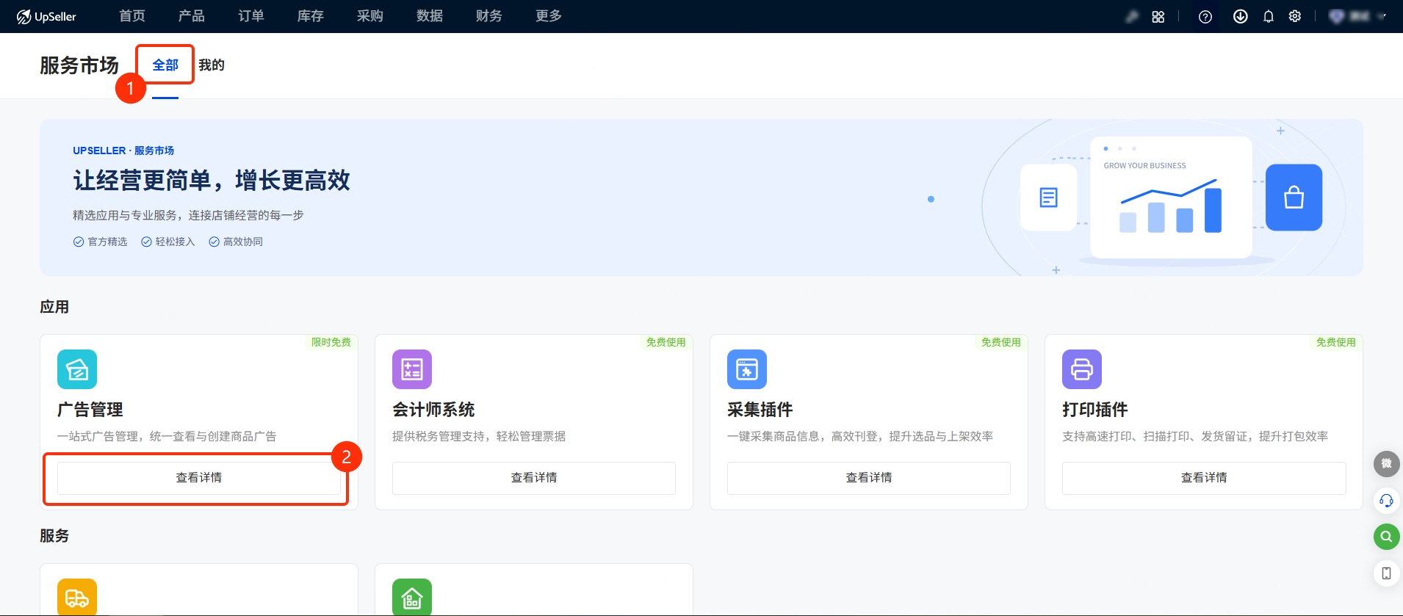Expand the user account dropdown arrow
This screenshot has height=616, width=1403.
click(x=1382, y=17)
